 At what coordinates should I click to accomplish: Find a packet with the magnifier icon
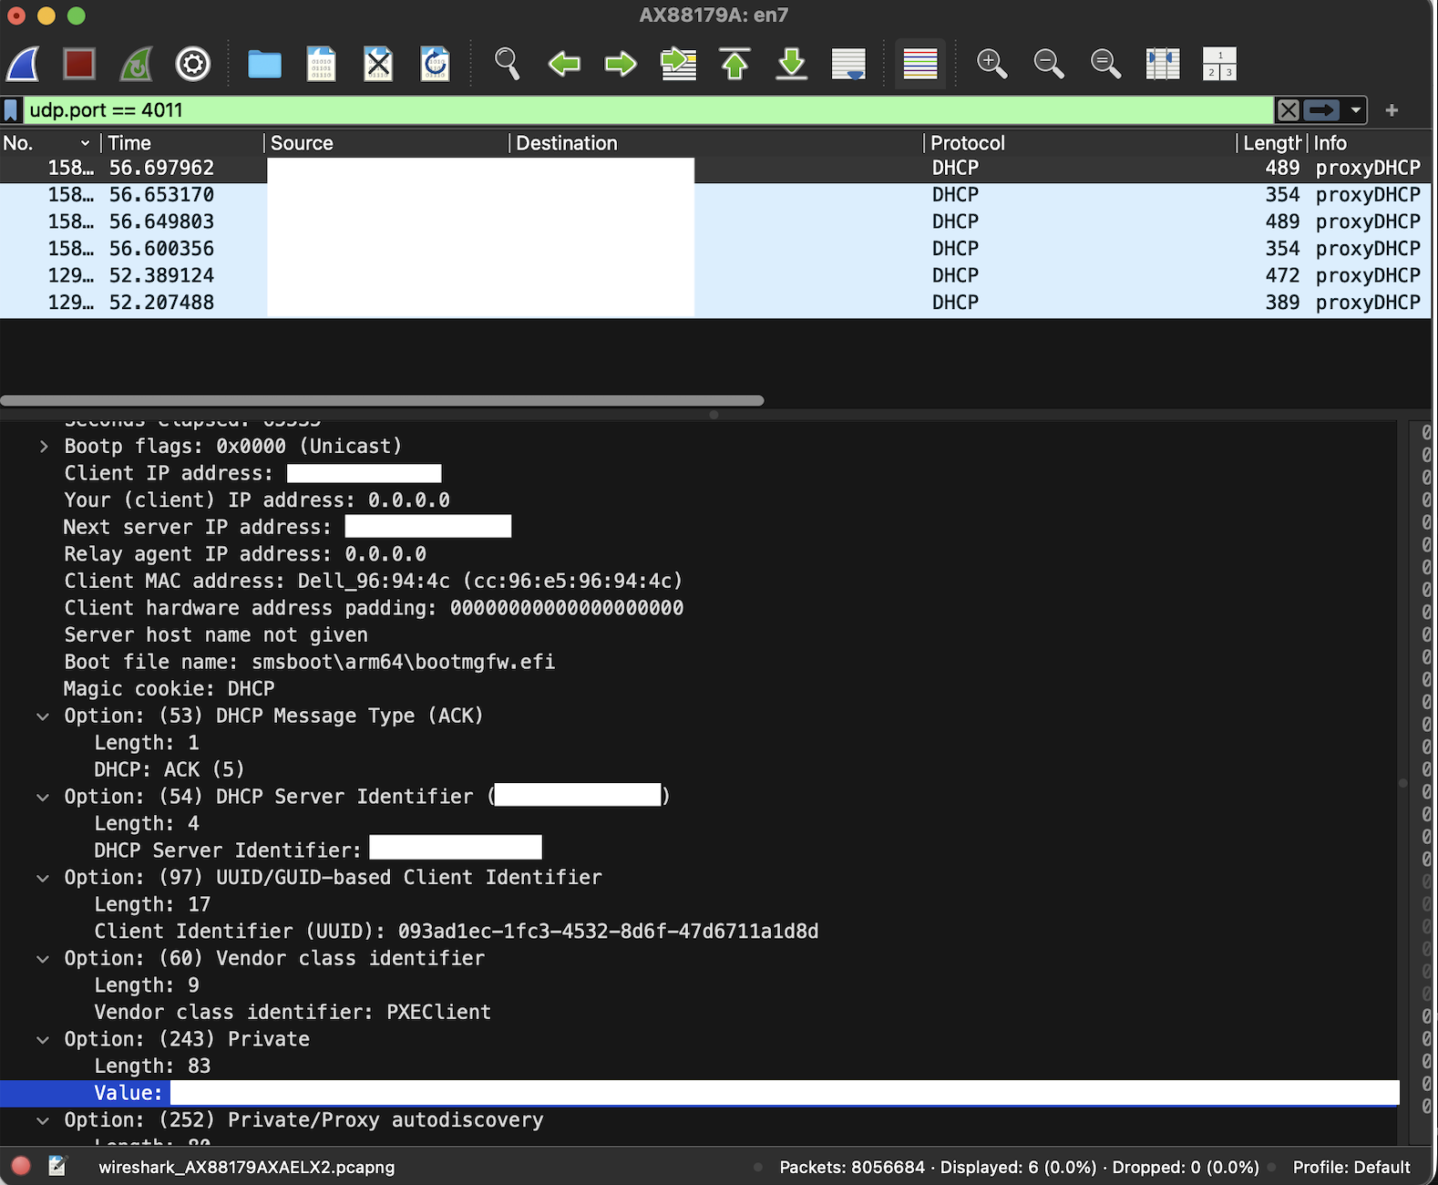point(507,64)
